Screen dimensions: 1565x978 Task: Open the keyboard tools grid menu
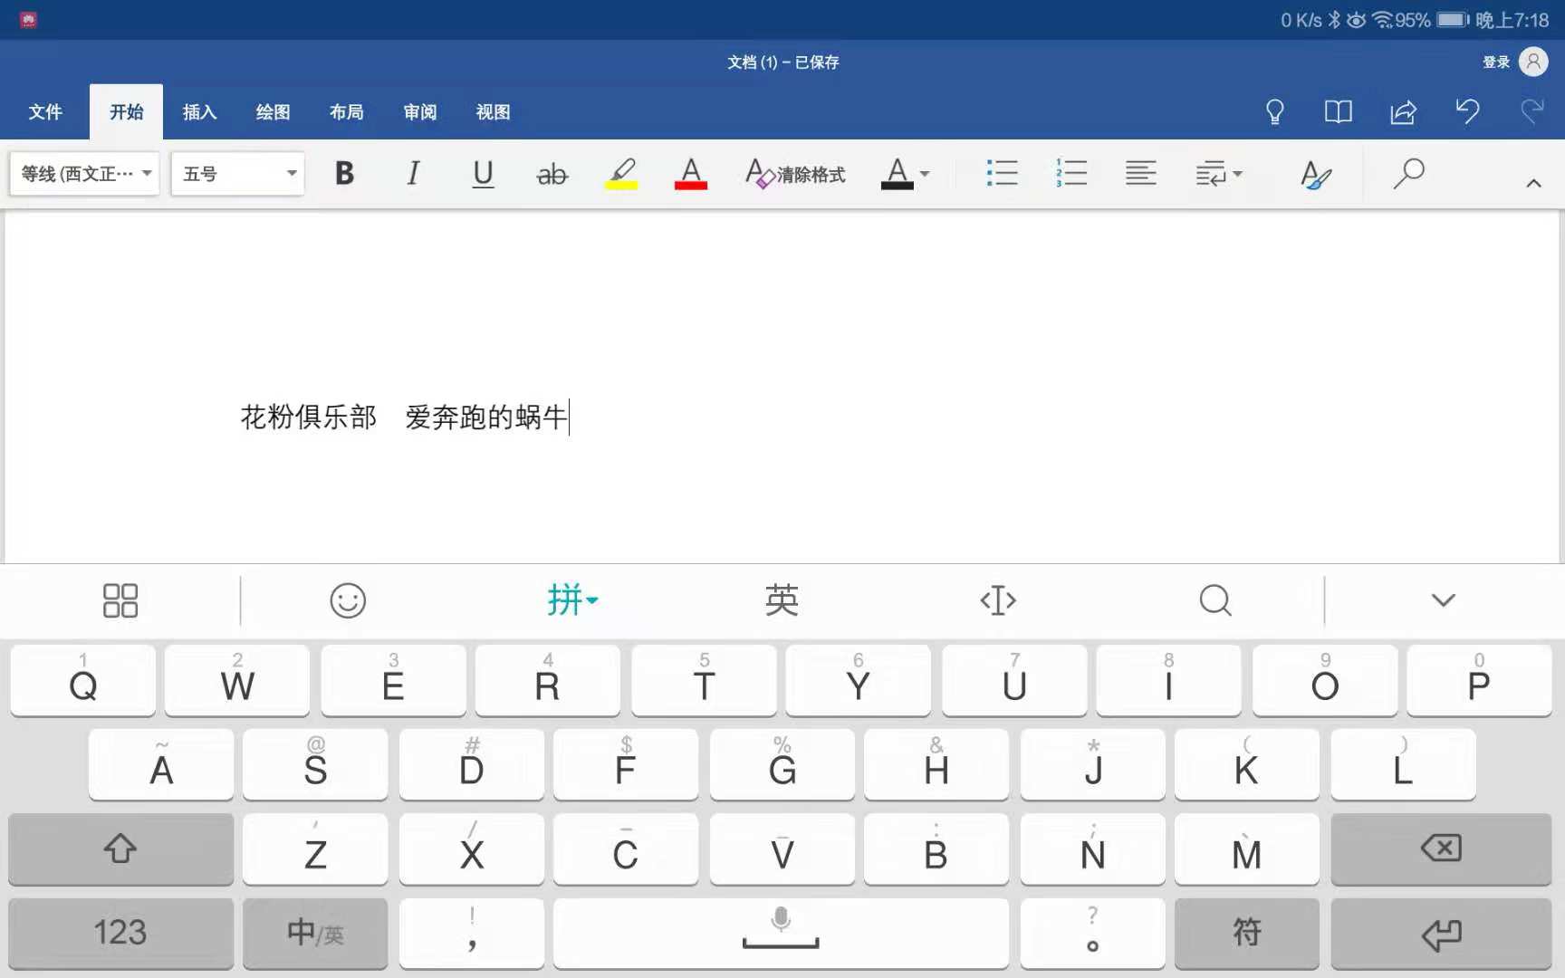coord(120,599)
